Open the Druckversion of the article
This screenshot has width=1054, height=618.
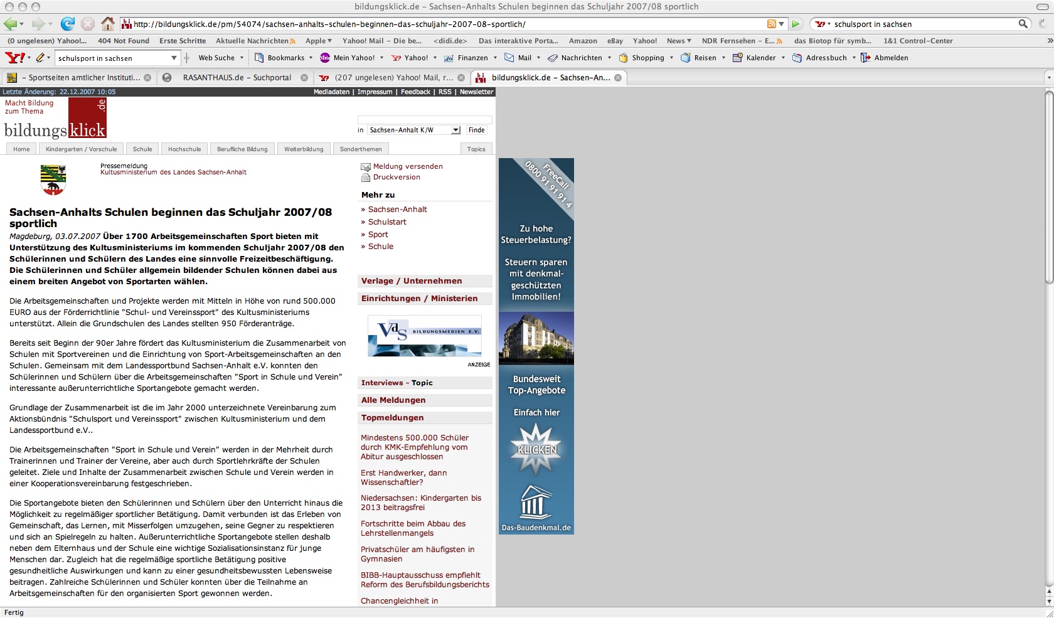click(396, 177)
